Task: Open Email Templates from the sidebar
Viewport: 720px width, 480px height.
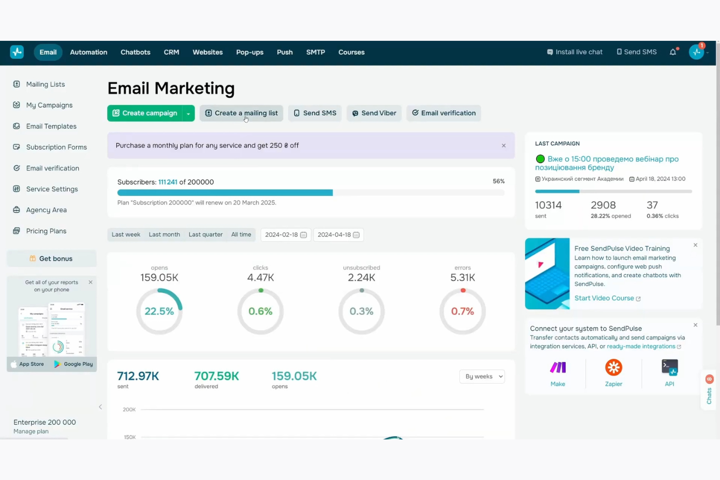Action: tap(51, 126)
